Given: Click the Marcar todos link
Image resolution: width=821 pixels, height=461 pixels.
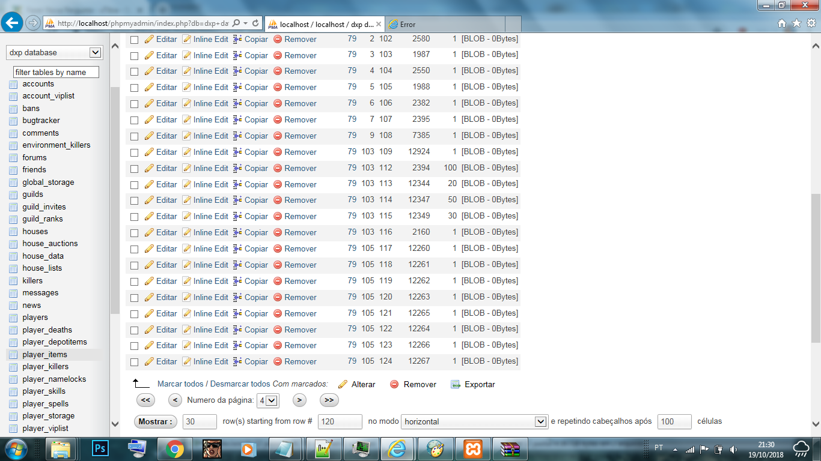Looking at the screenshot, I should point(181,384).
